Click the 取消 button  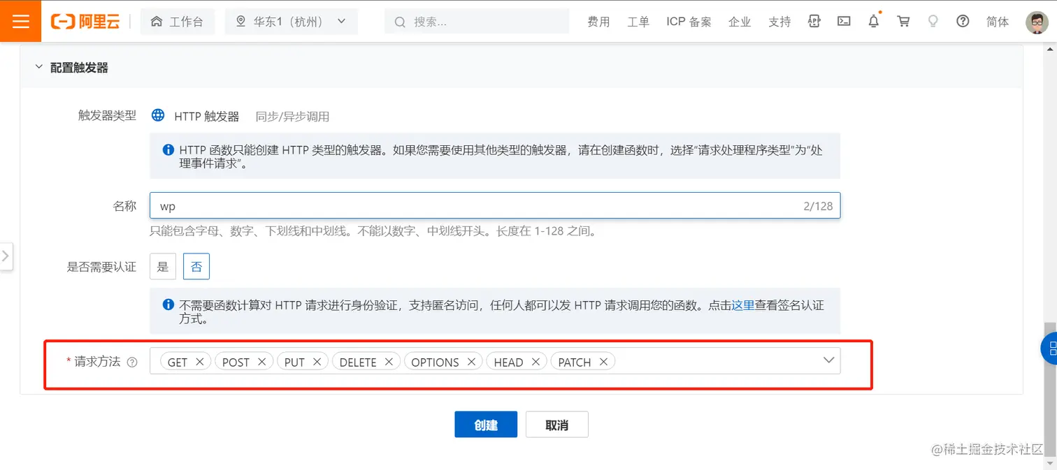(x=557, y=425)
